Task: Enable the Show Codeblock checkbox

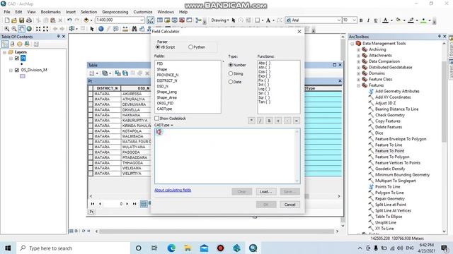Action: 156,119
